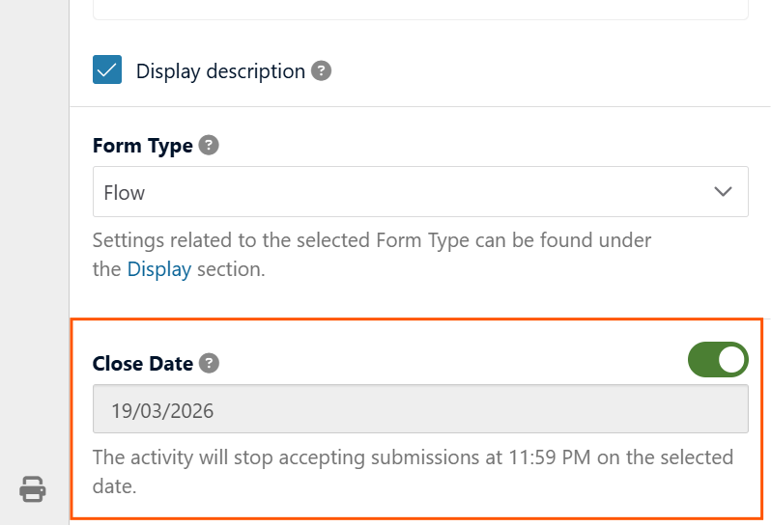This screenshot has height=526, width=771.
Task: Follow the Display section link
Action: (159, 269)
